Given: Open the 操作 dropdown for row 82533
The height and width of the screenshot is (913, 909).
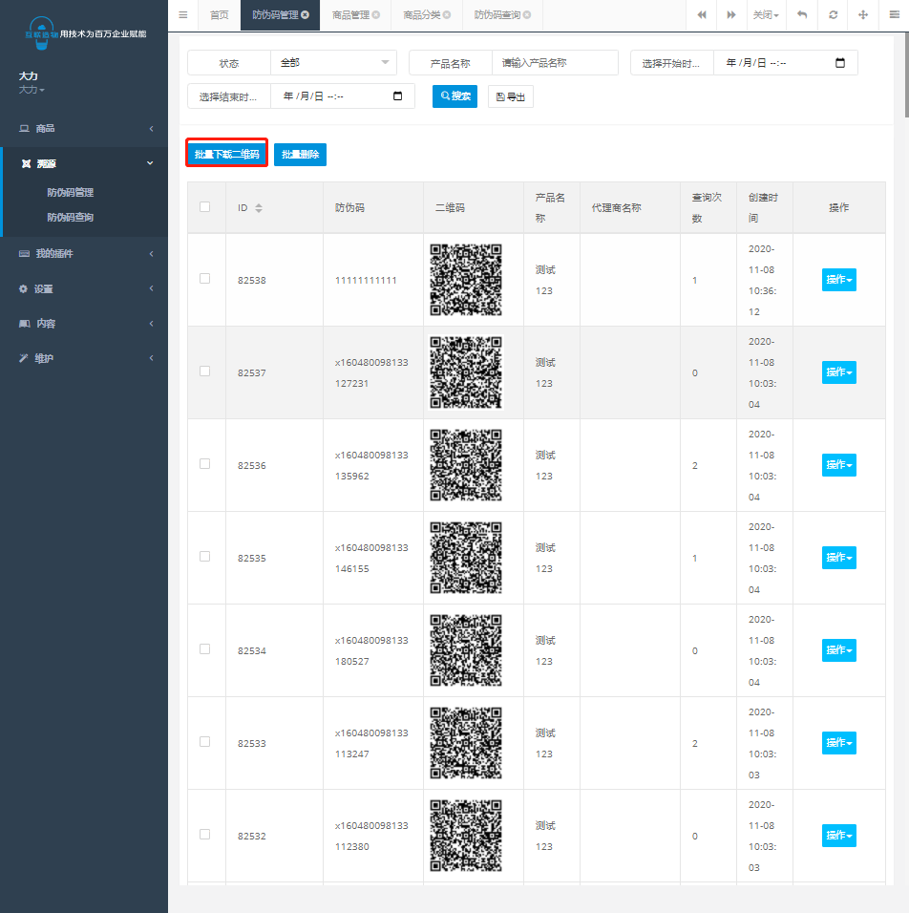Looking at the screenshot, I should [838, 742].
